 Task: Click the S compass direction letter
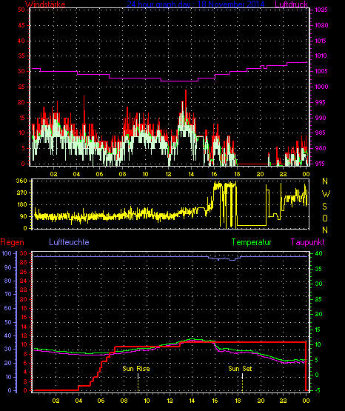coord(324,207)
